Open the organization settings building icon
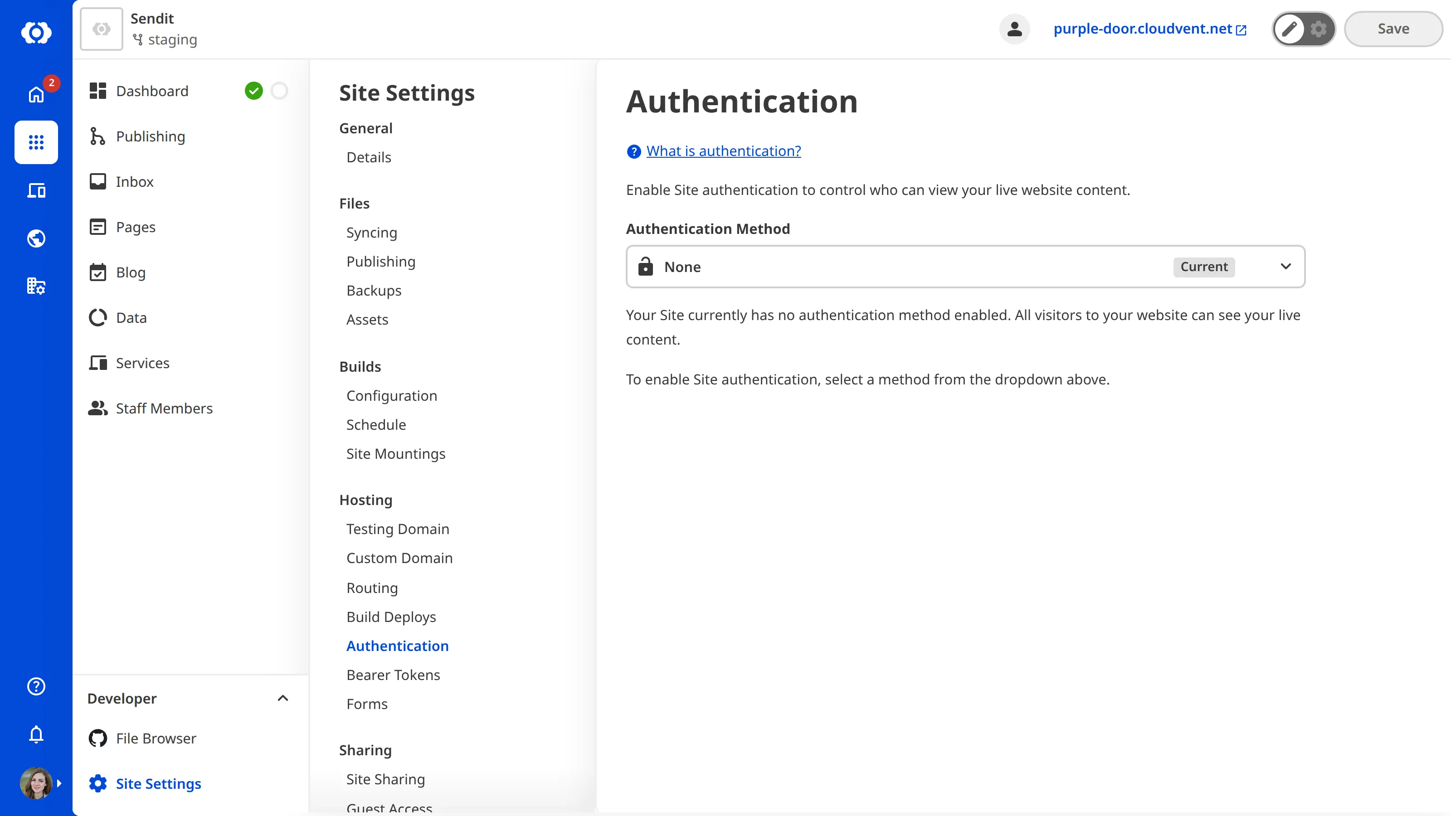 (36, 286)
